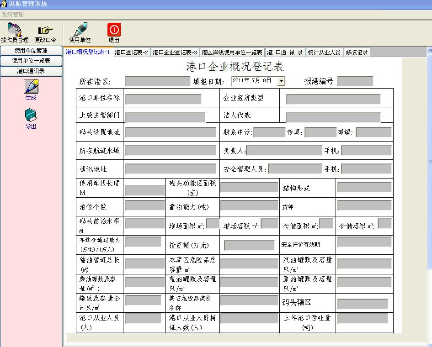
Task: Click the 年综合通过能力 input field
Action: pos(143,242)
